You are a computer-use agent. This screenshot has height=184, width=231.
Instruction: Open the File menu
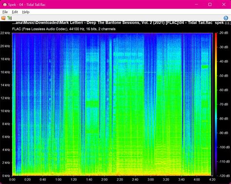[5, 12]
